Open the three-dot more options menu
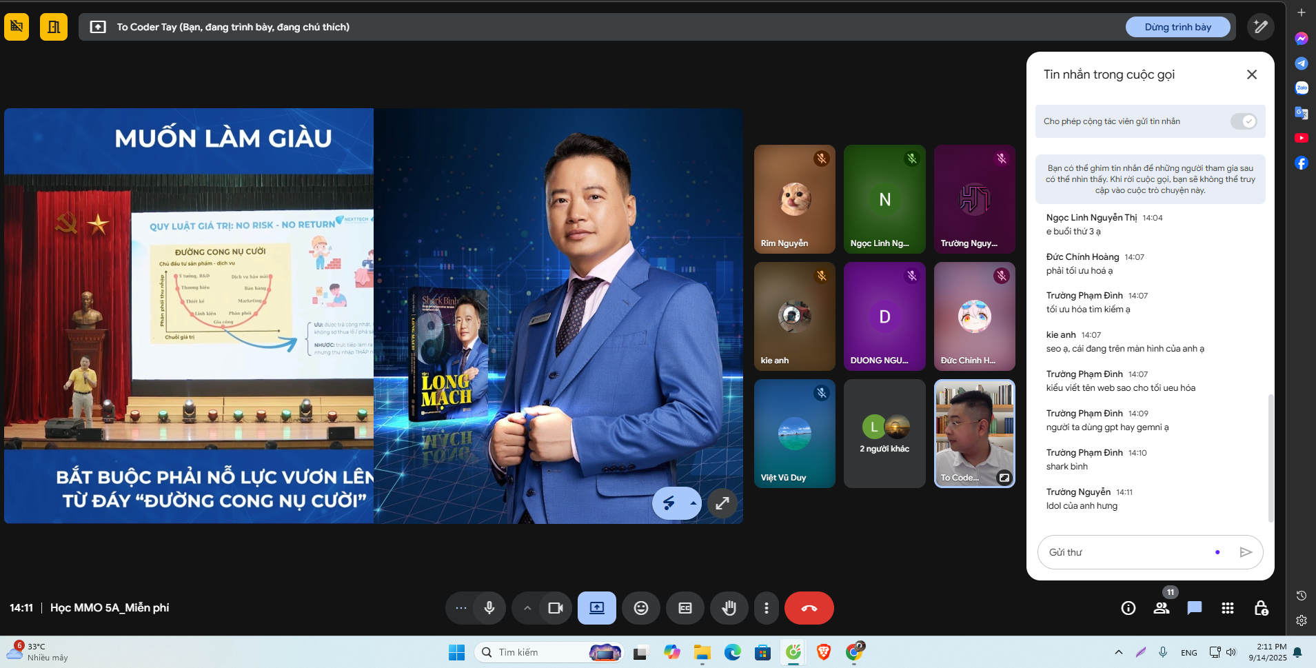This screenshot has height=668, width=1316. click(x=767, y=608)
